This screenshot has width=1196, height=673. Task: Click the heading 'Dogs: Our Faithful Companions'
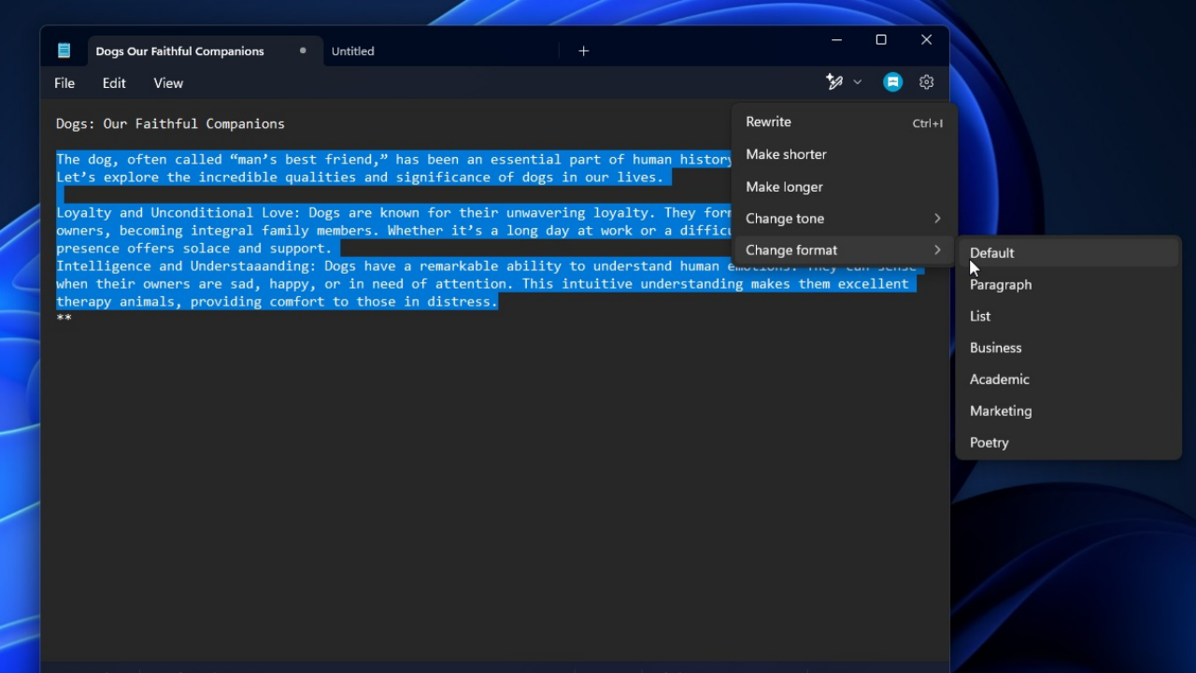(x=170, y=123)
